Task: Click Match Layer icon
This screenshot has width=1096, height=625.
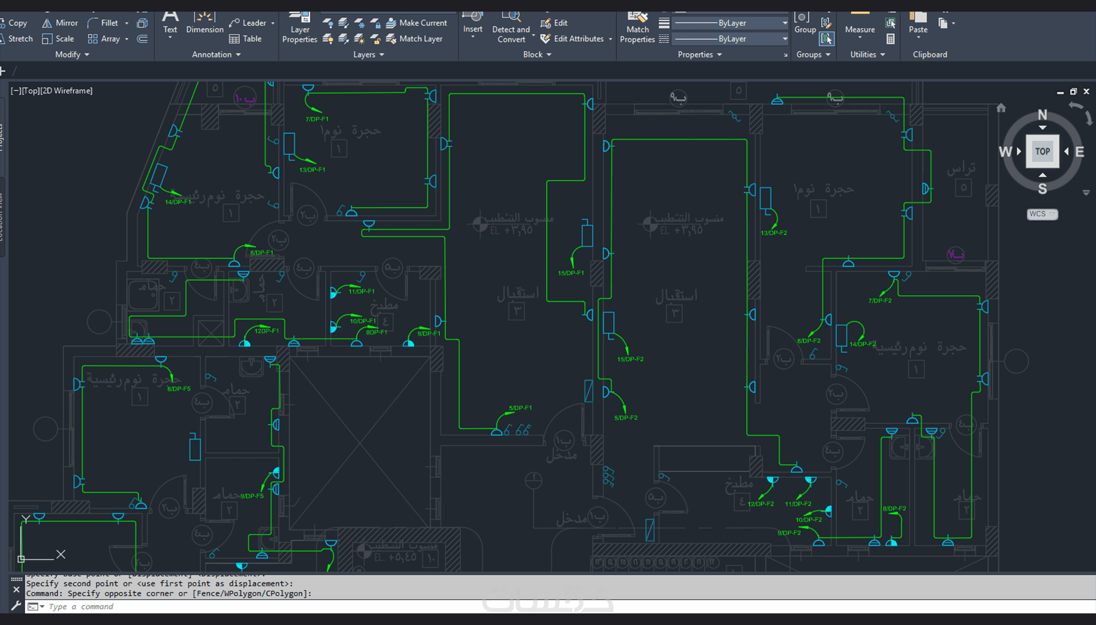Action: pos(391,39)
